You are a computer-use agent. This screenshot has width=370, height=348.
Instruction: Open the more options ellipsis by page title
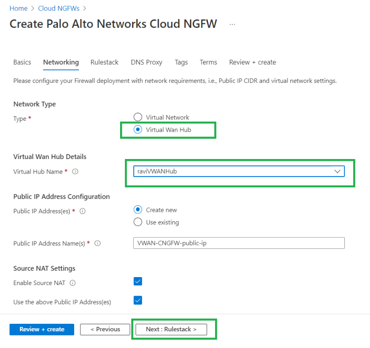232,24
